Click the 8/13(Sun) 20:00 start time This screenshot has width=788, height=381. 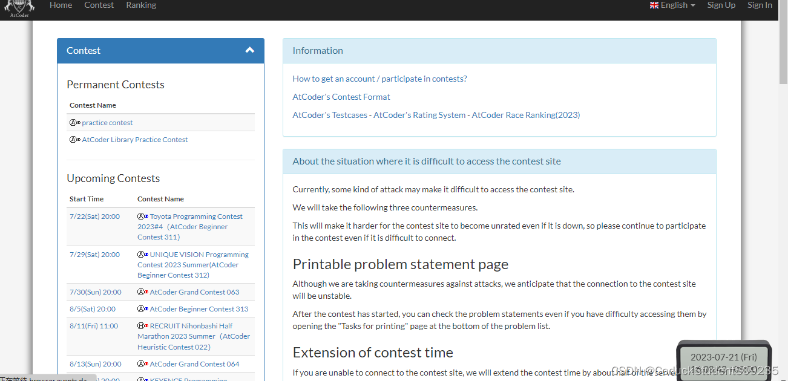tap(95, 364)
